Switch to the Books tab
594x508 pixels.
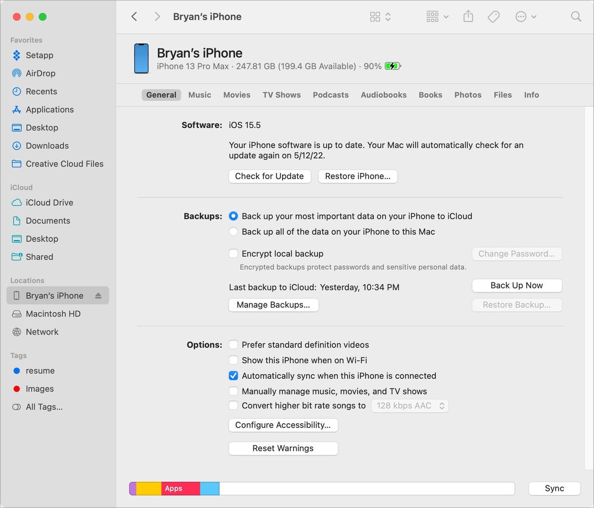[x=431, y=95]
